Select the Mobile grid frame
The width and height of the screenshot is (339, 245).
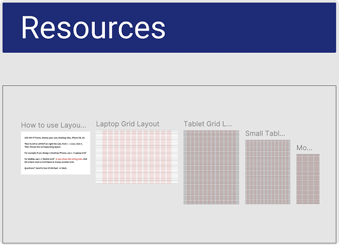[x=308, y=179]
